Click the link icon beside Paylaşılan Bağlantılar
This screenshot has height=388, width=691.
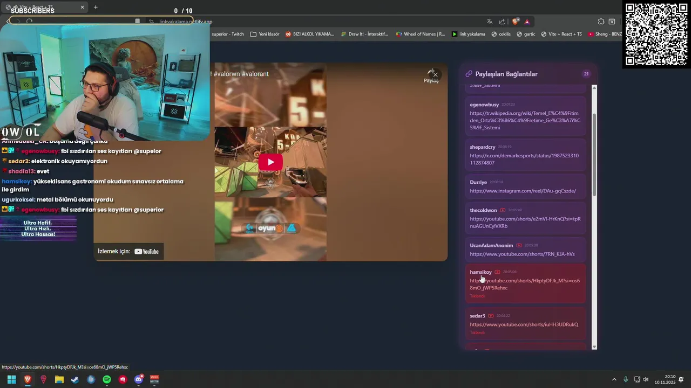tap(469, 74)
